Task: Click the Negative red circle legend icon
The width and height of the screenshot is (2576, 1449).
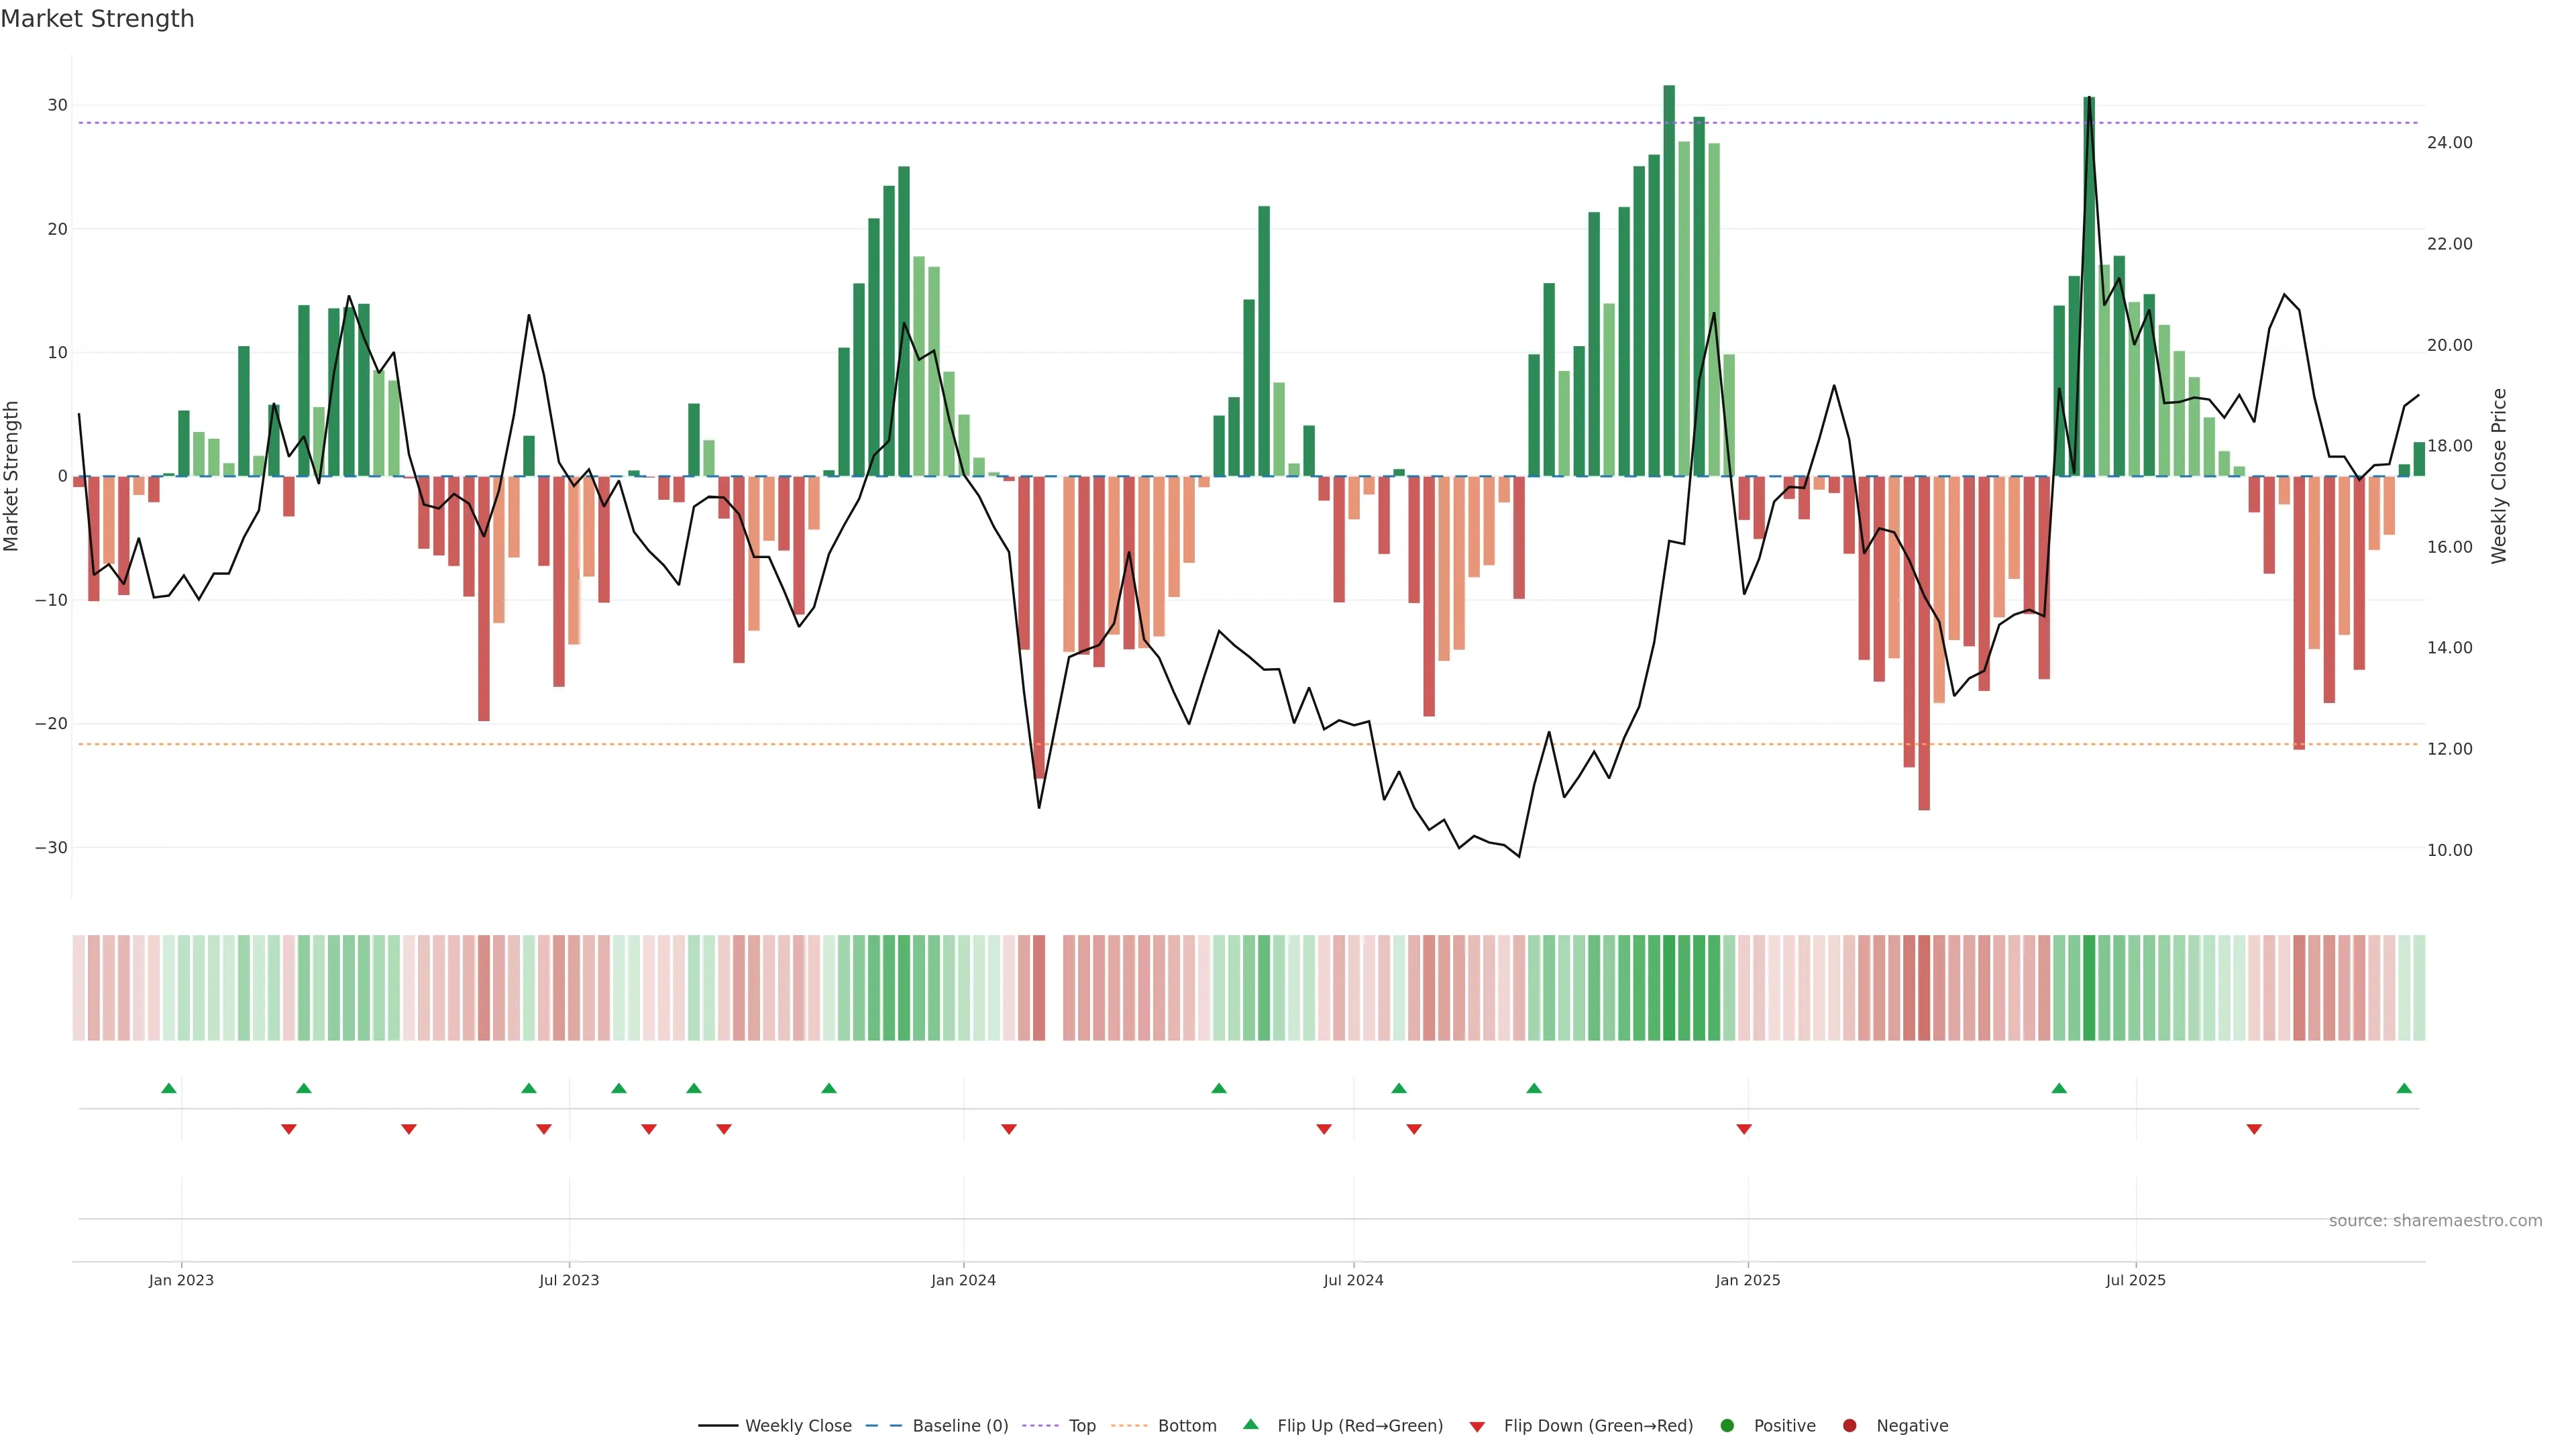Action: 1849,1425
